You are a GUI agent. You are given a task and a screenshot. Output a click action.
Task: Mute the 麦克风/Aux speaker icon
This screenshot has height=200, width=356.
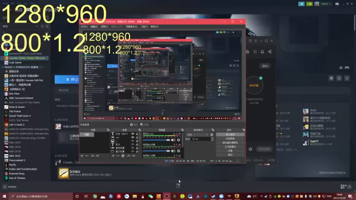173,140
